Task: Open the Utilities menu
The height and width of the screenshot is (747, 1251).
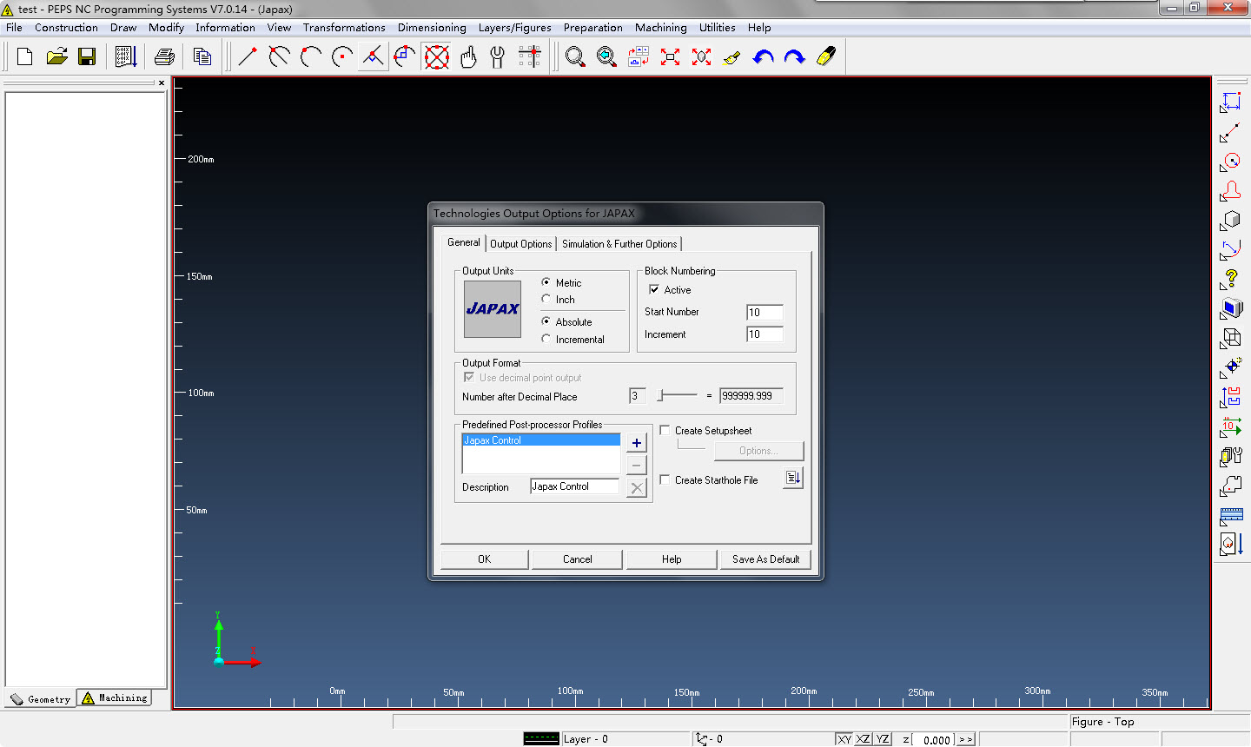Action: point(717,28)
